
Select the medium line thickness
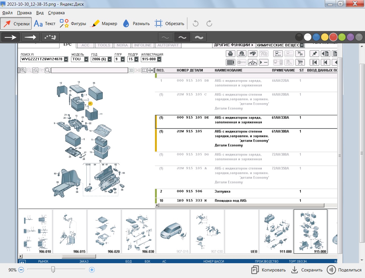tap(182, 37)
